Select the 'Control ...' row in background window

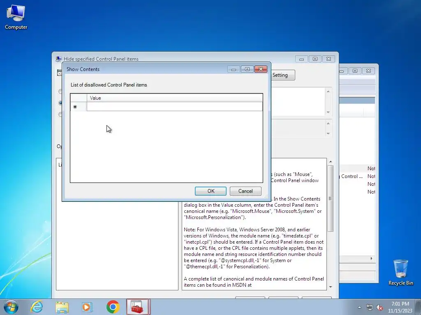click(x=357, y=176)
